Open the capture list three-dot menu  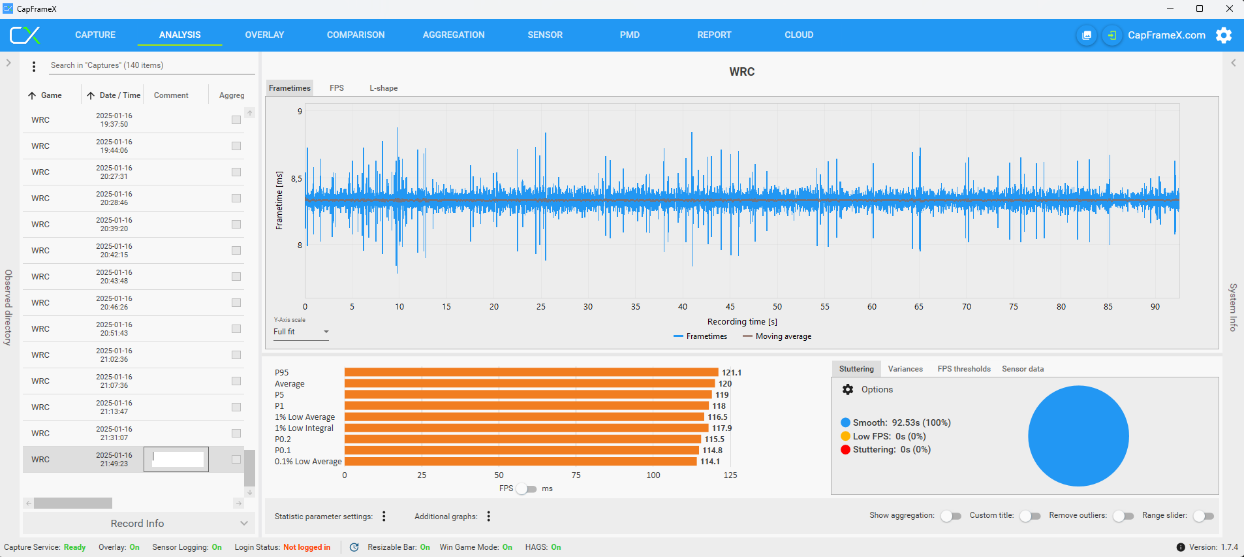tap(34, 66)
